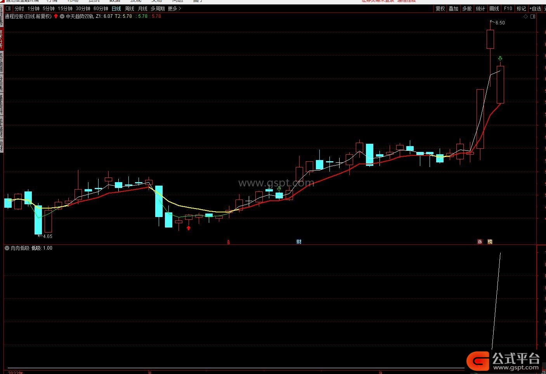Select the 30分钟 period
Image resolution: width=546 pixels, height=374 pixels.
83,9
